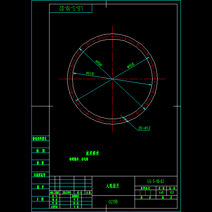Viewport: 212px width, 212px height.
Task: Click the 技术要求 heading text
Action: tap(92, 153)
